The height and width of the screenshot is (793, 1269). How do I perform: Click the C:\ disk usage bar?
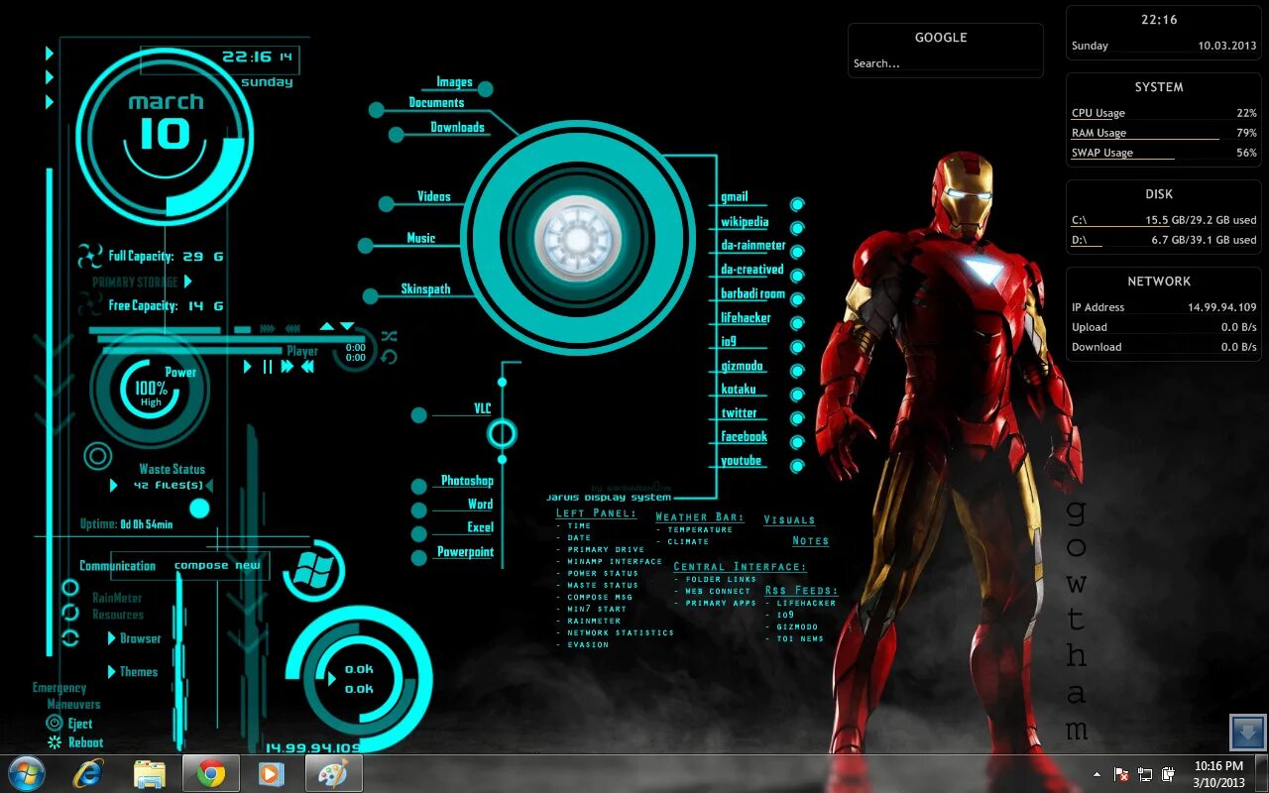[1164, 220]
